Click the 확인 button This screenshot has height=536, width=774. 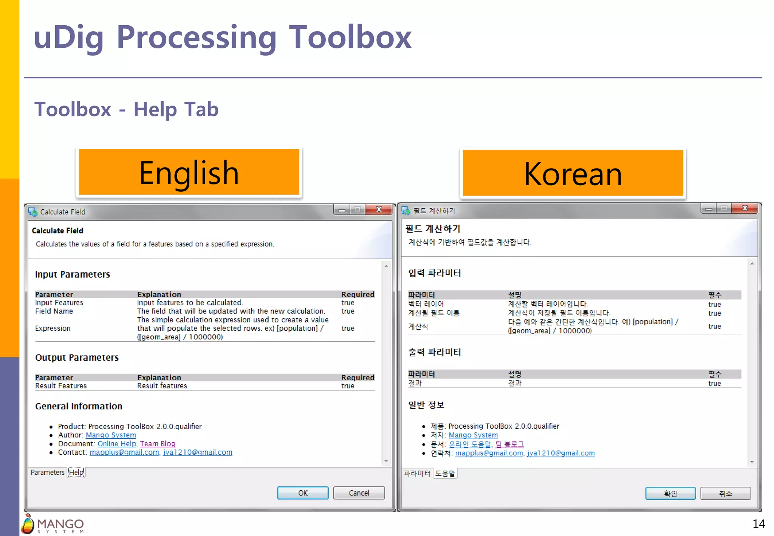click(x=670, y=494)
